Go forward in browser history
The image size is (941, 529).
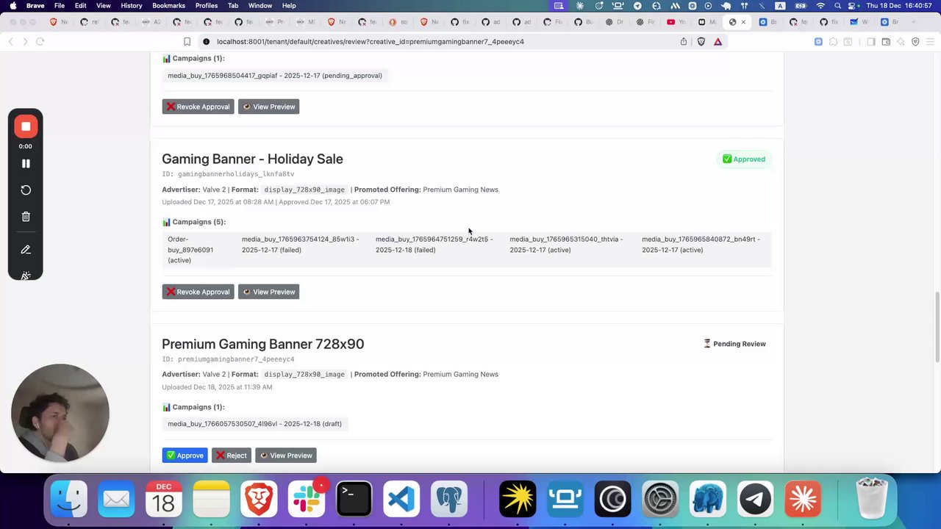tap(25, 42)
